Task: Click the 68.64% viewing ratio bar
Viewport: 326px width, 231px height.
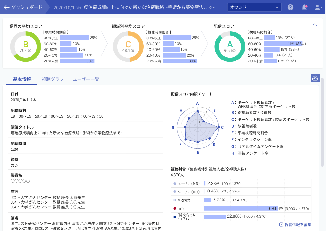Action: click(x=241, y=208)
